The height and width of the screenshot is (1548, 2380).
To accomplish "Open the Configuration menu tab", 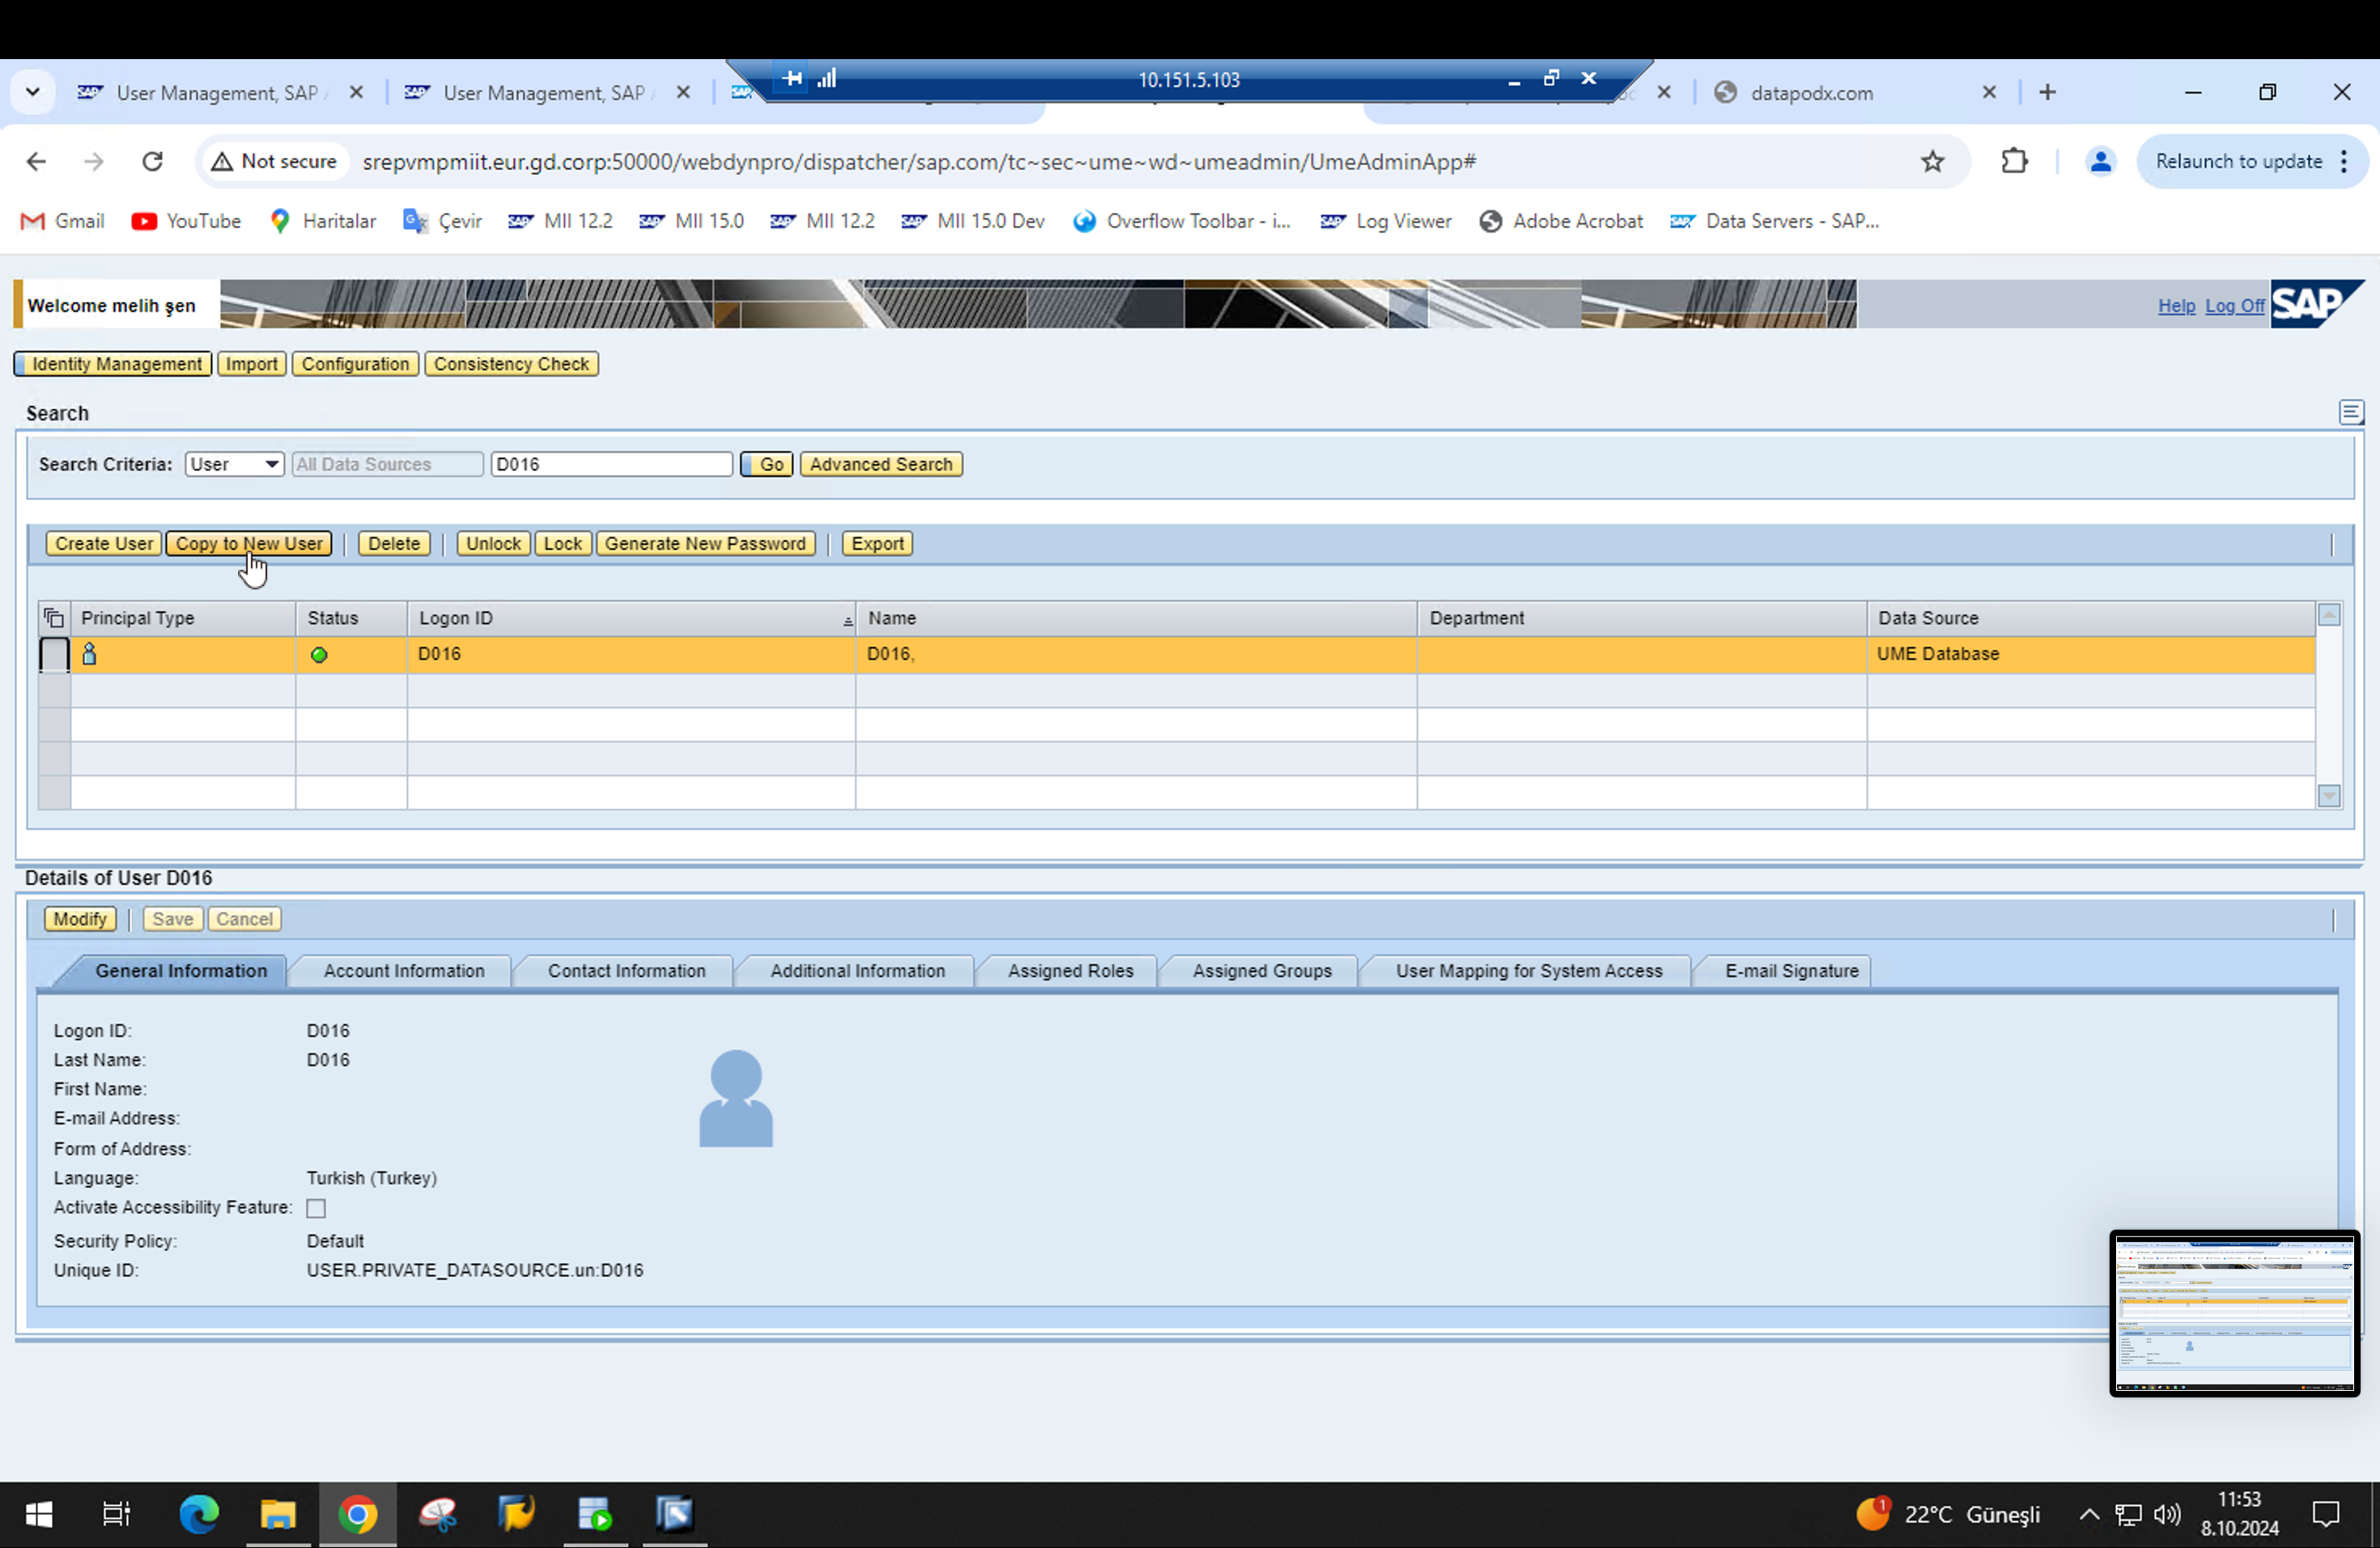I will point(355,364).
